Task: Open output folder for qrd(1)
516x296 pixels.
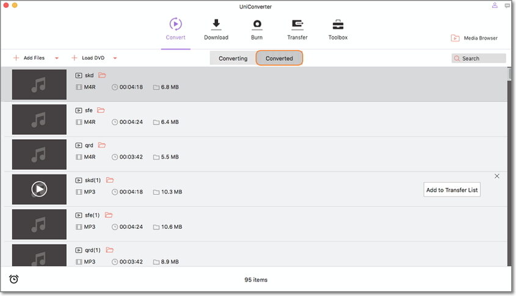Action: (x=109, y=250)
